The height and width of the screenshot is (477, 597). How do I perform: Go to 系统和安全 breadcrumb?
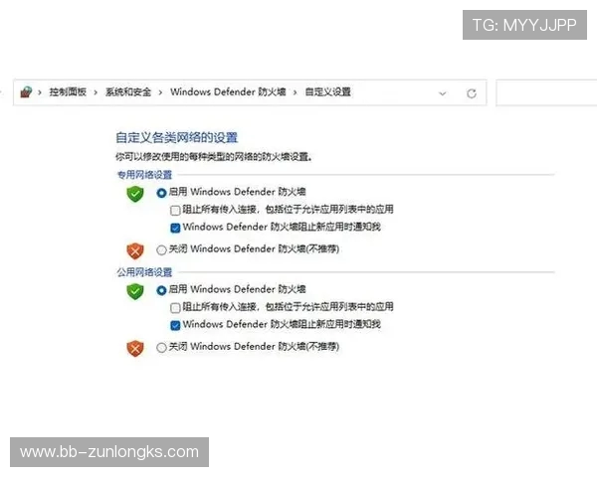tap(128, 91)
